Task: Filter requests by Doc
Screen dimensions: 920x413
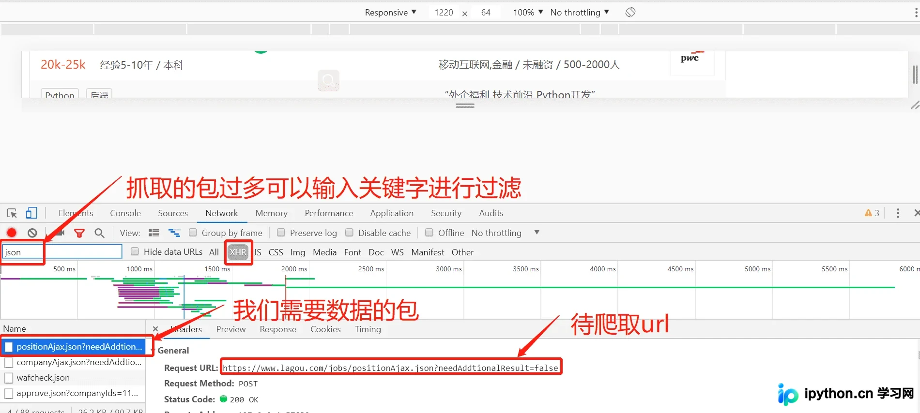Action: [x=376, y=252]
